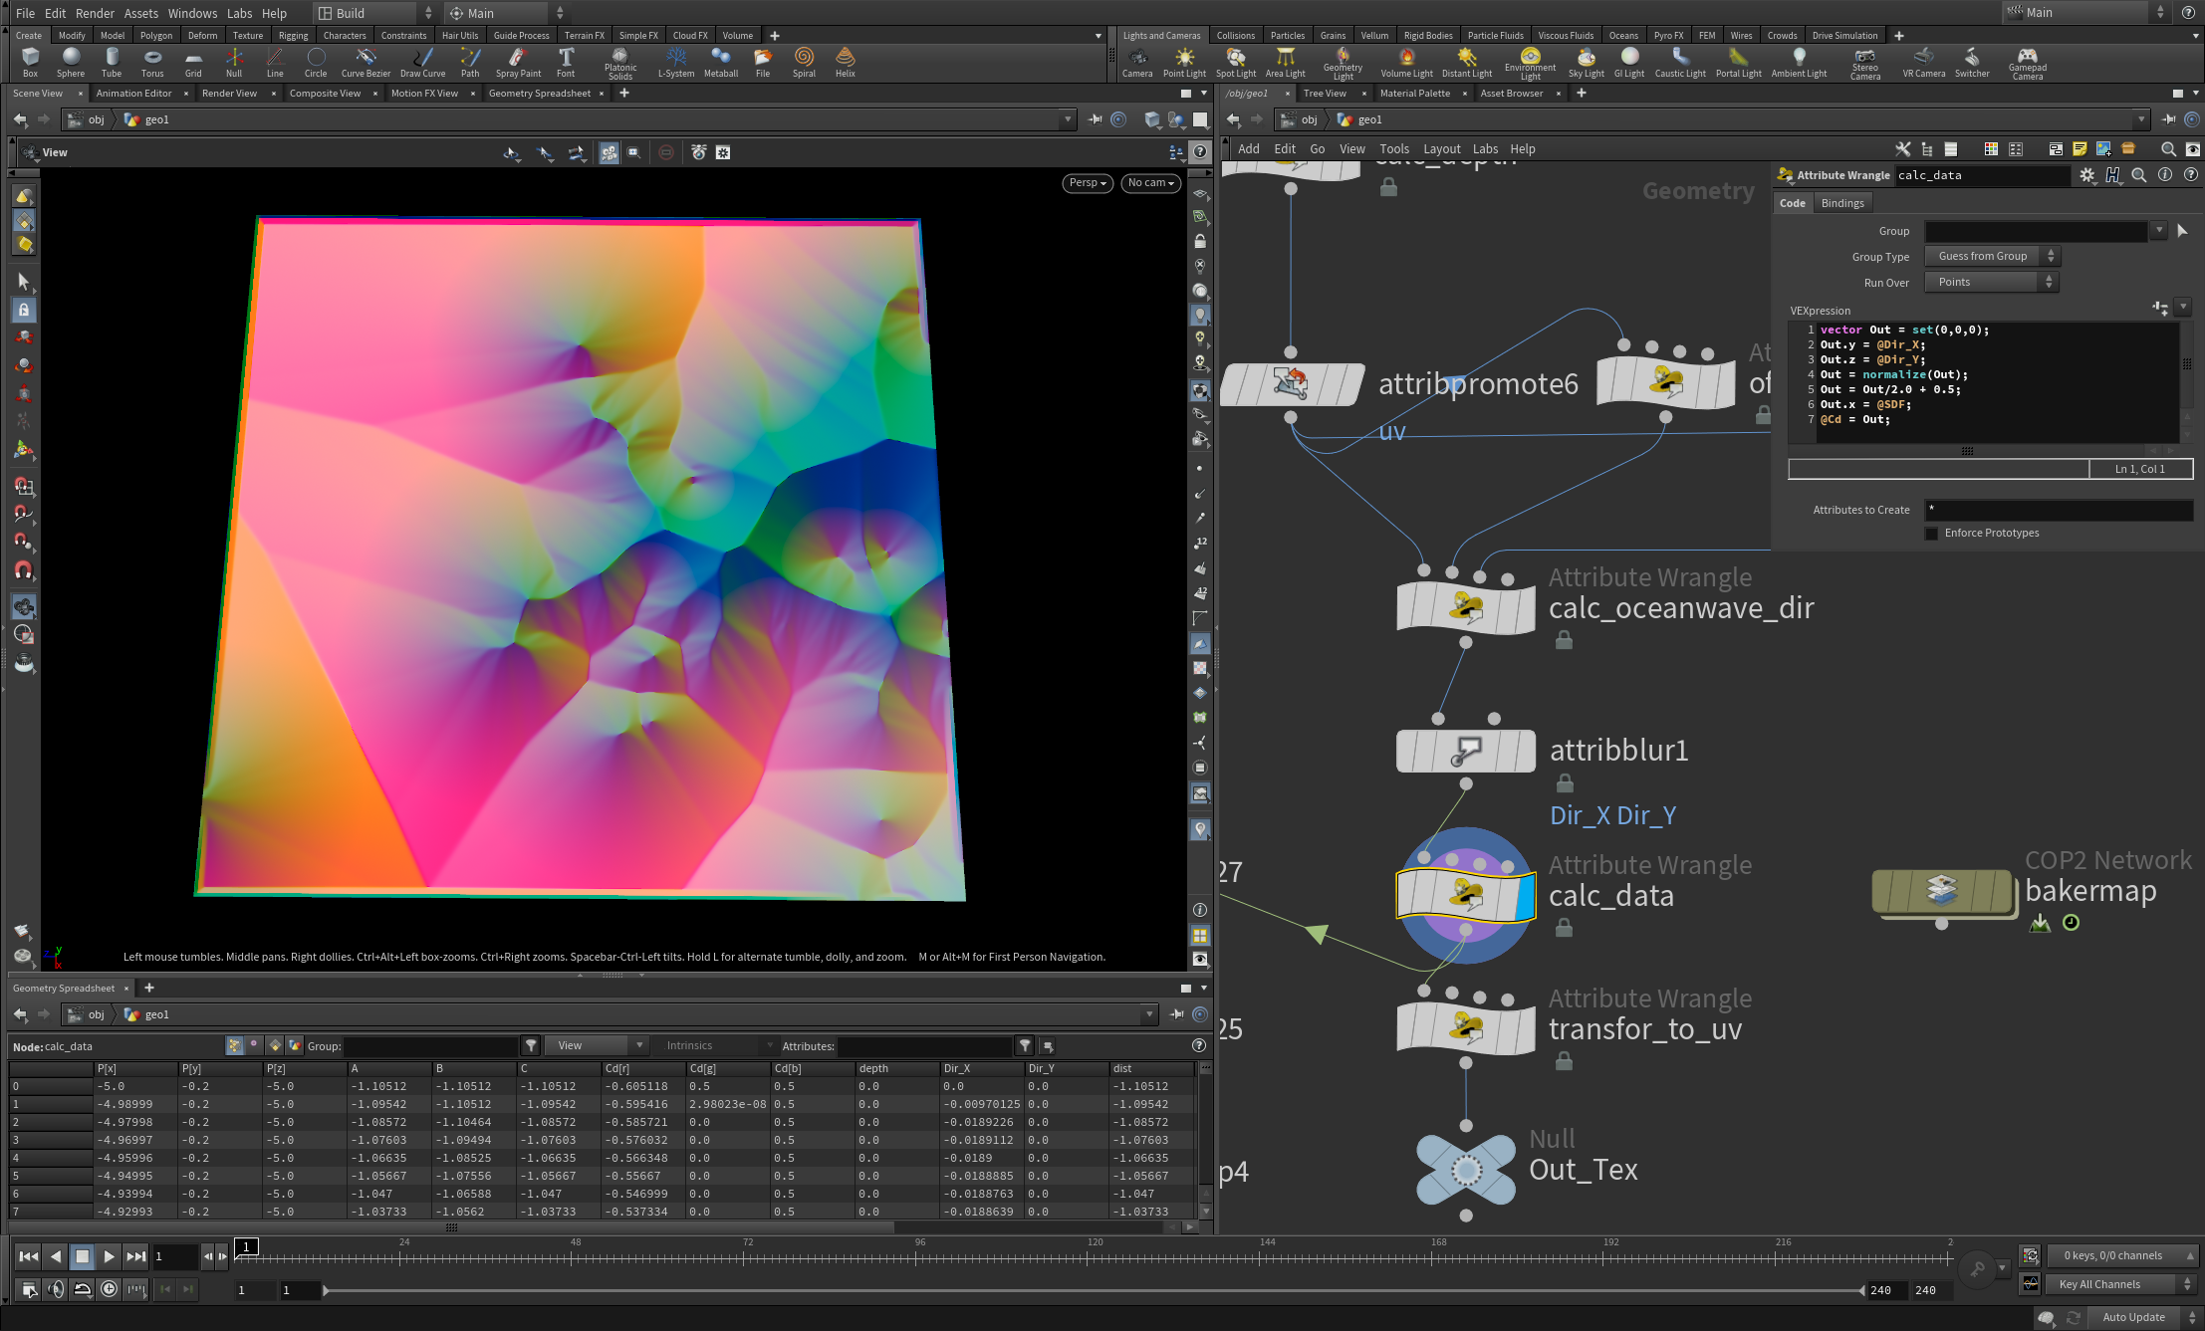
Task: Open the Persp viewport menu
Action: point(1087,183)
